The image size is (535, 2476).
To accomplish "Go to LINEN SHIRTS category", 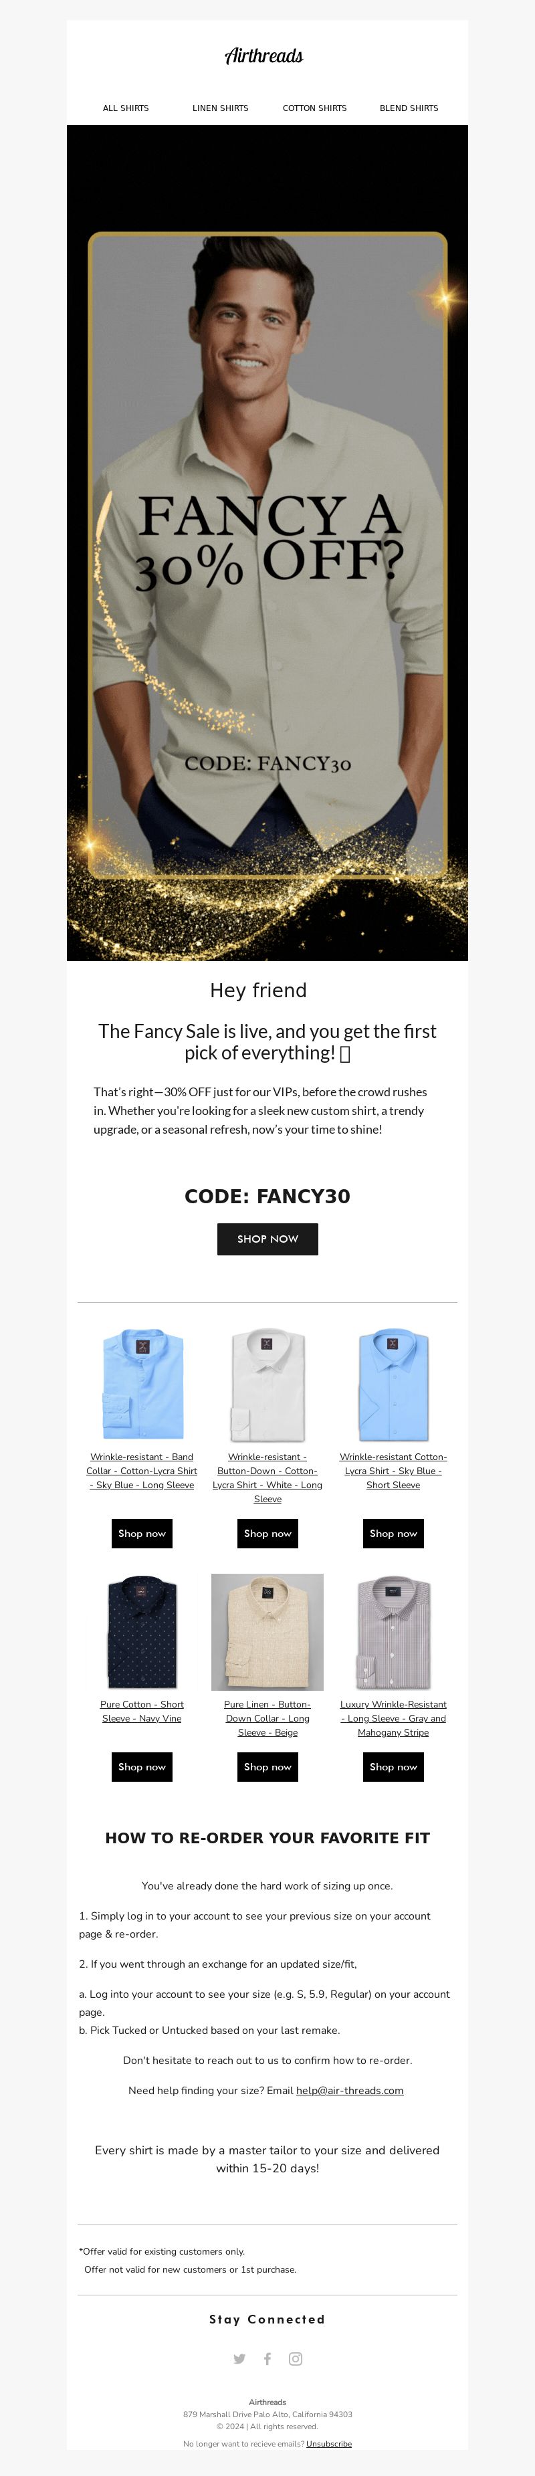I will [220, 108].
